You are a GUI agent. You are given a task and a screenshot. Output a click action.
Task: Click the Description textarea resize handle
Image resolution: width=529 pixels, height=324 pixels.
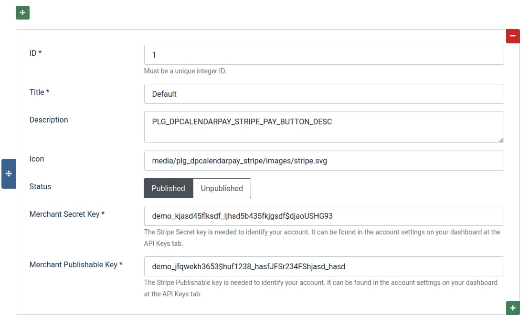501,140
